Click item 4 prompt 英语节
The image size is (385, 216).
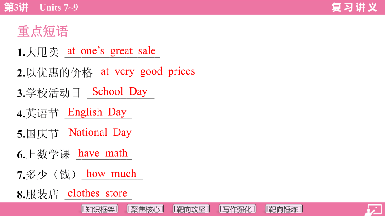pos(42,113)
